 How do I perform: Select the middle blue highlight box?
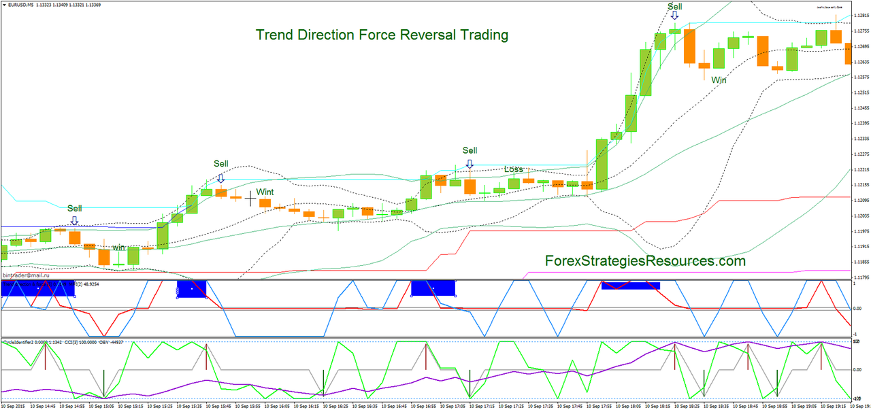coord(432,288)
